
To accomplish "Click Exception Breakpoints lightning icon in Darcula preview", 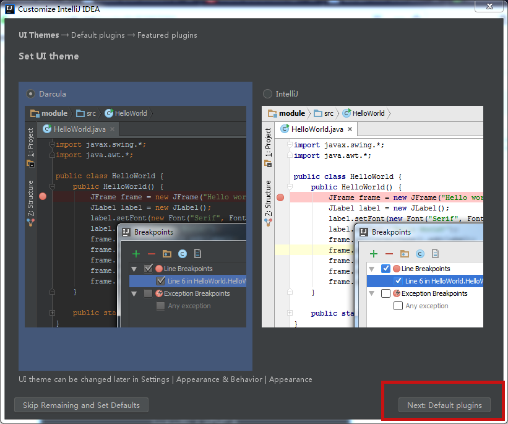I will (159, 293).
